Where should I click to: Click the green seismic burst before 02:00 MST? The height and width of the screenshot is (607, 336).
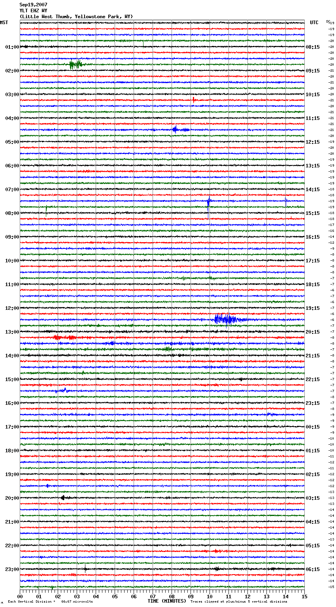click(x=76, y=64)
